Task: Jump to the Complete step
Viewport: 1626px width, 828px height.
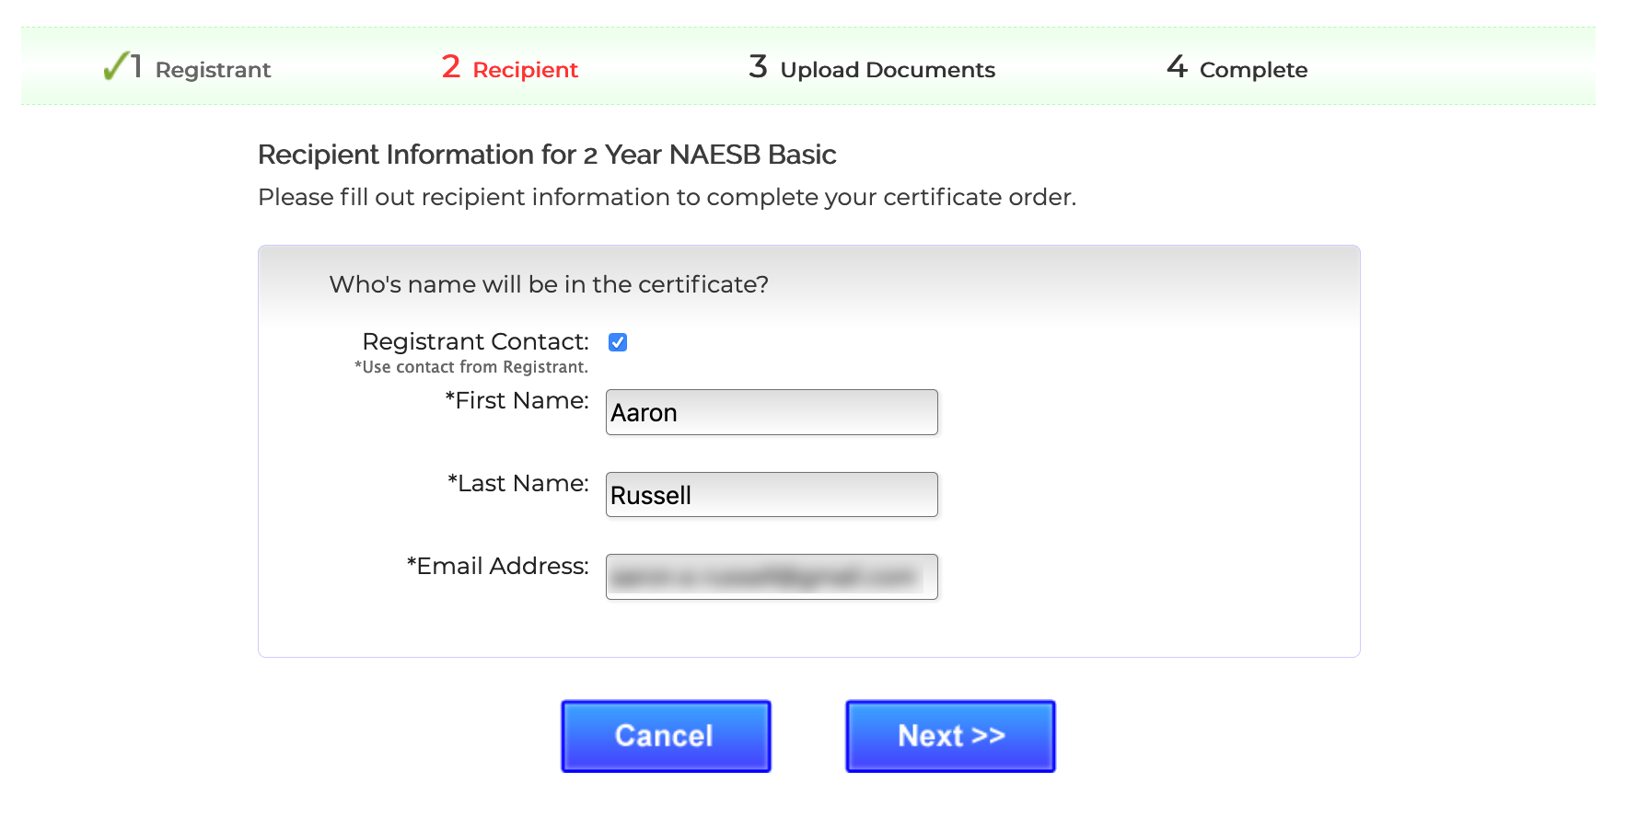Action: 1252,70
